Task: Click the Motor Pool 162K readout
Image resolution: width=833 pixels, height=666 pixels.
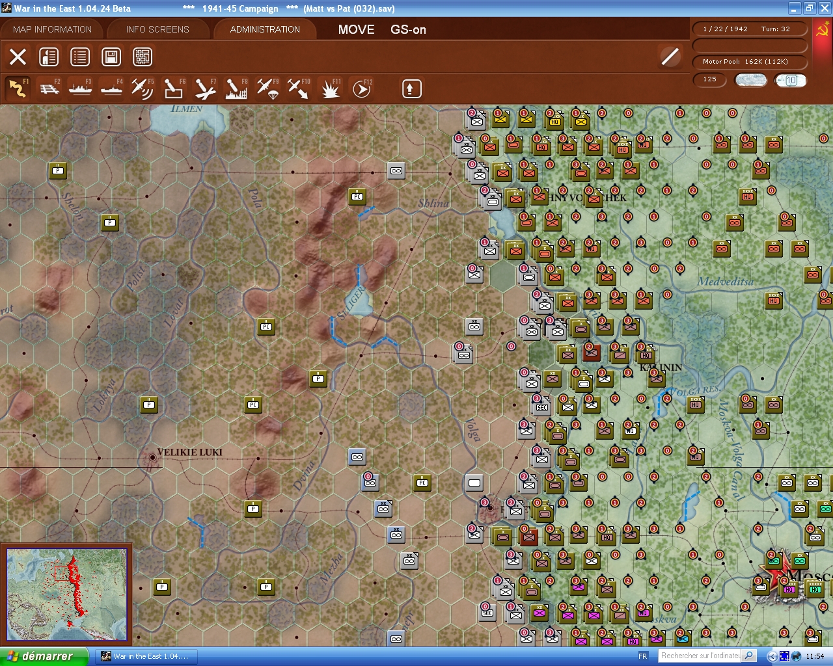Action: 750,62
